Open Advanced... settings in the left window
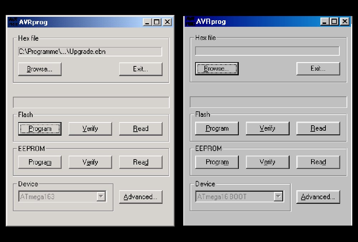Viewport: 358px width, 242px height. coord(141,197)
